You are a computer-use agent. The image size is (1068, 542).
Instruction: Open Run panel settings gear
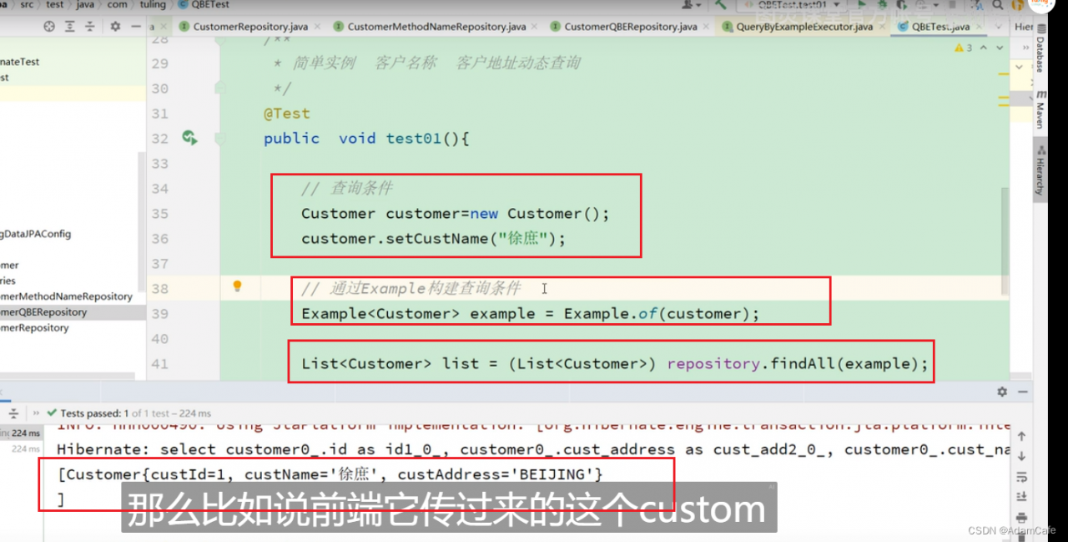pos(1002,392)
